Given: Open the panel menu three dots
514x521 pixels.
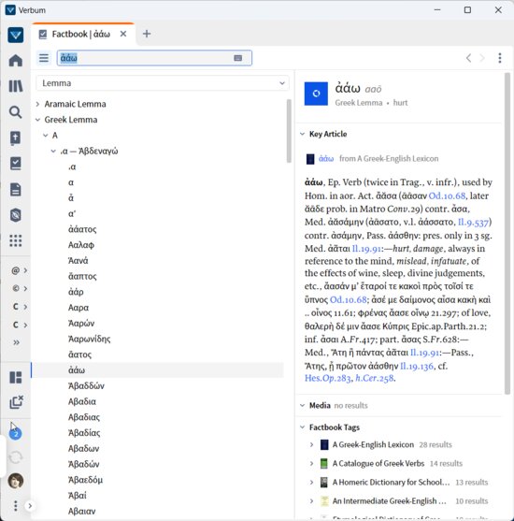Looking at the screenshot, I should [500, 58].
